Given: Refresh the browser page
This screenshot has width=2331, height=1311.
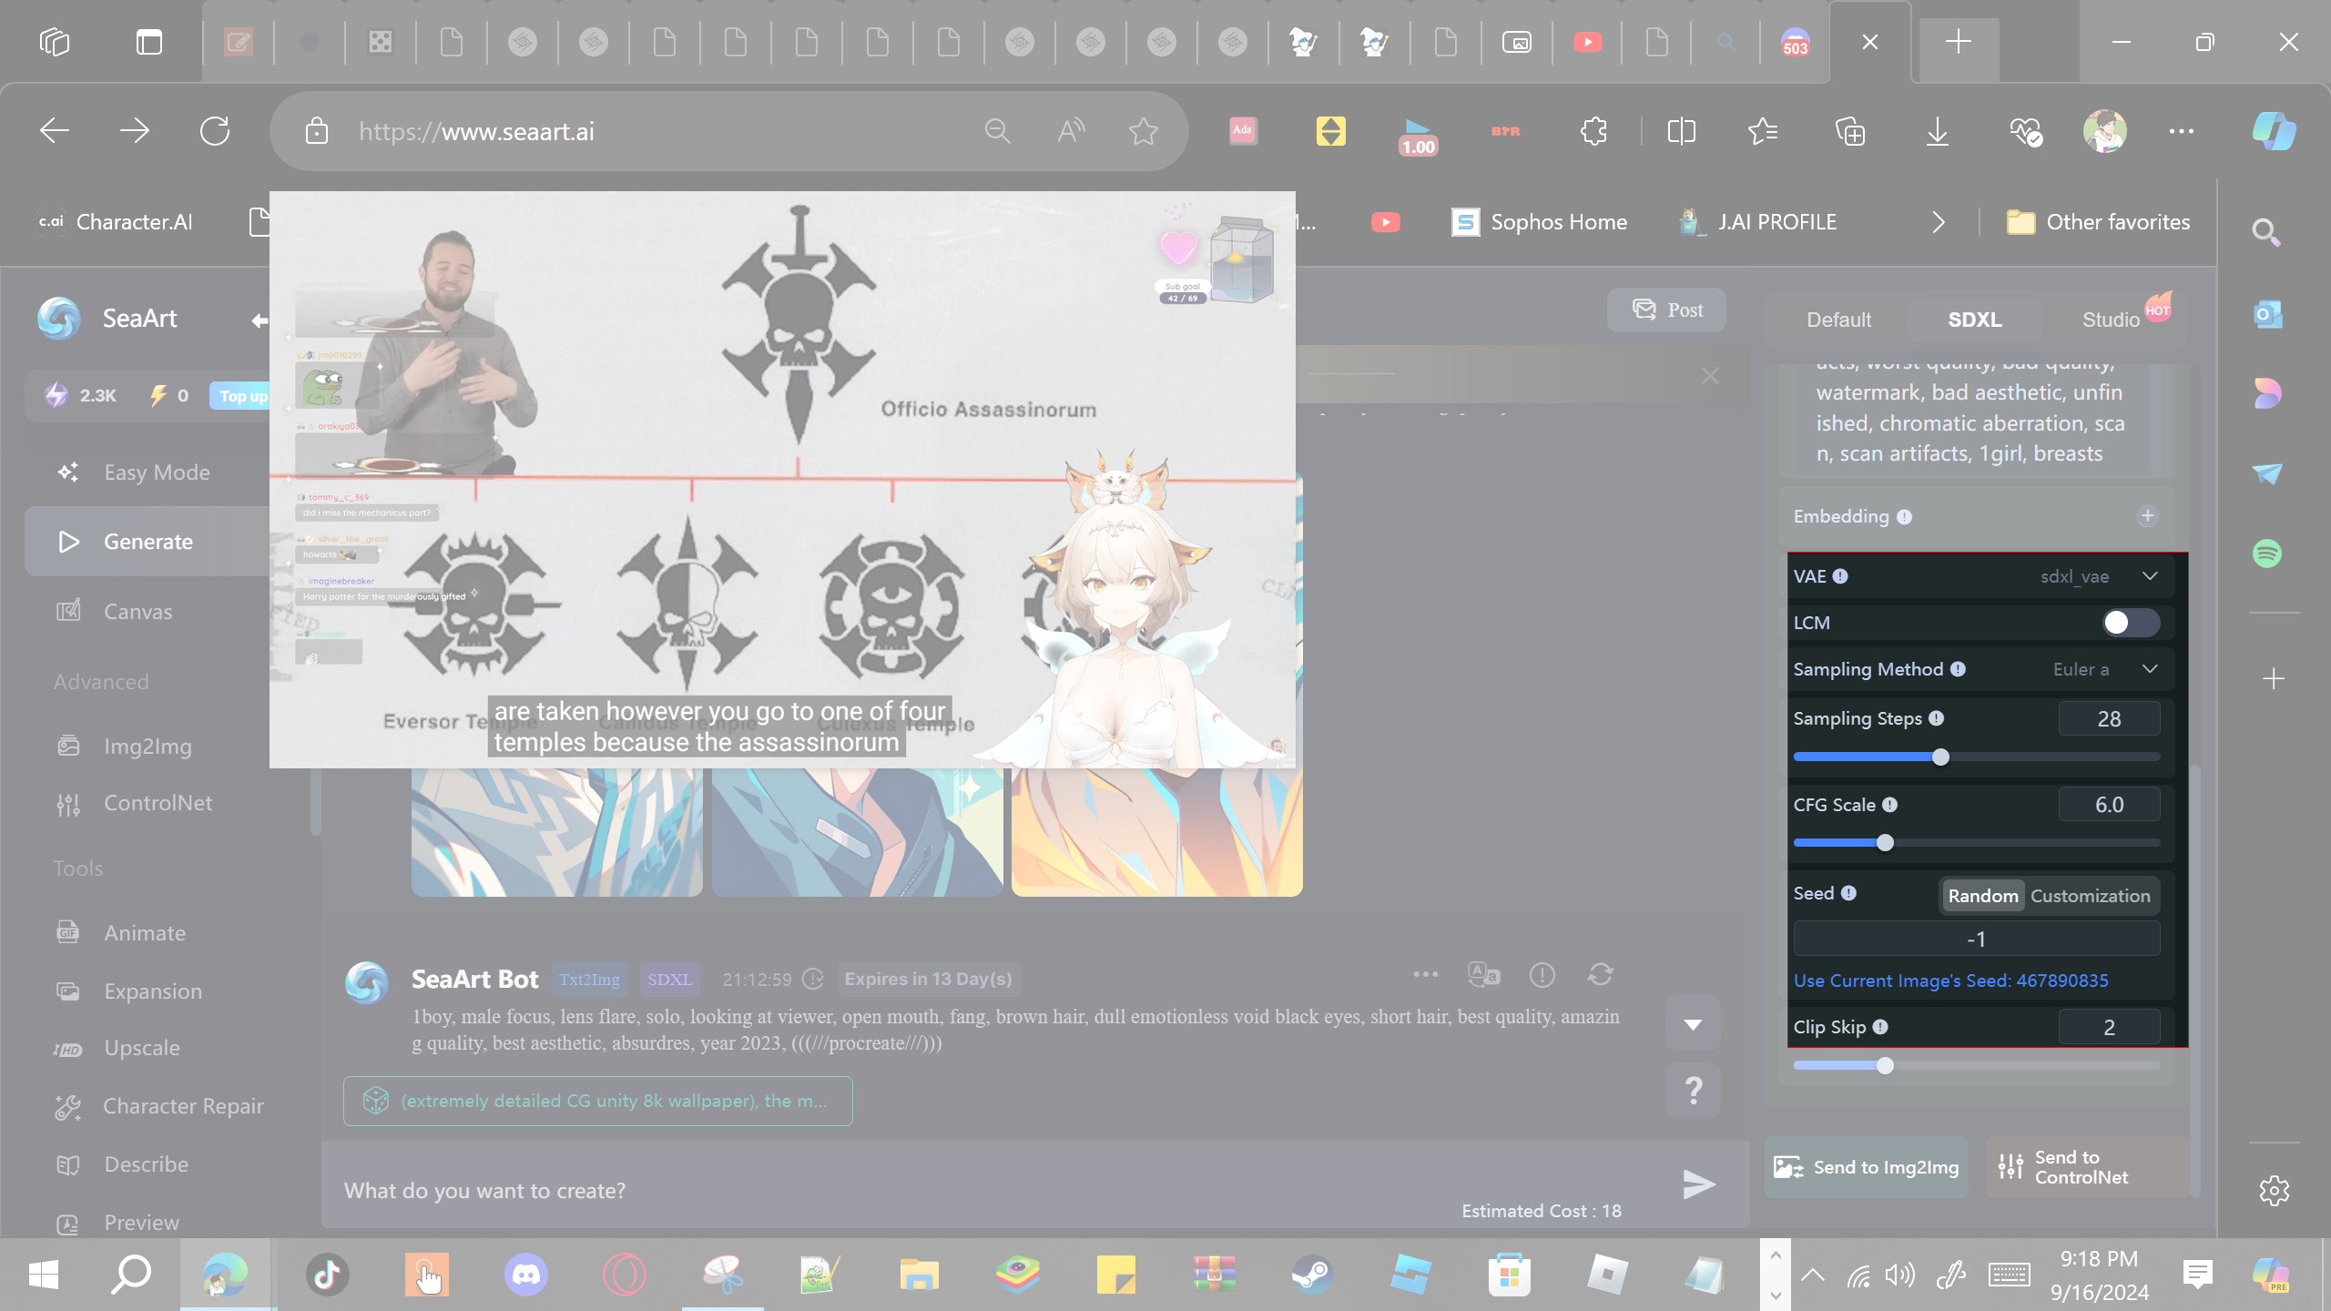Looking at the screenshot, I should (x=215, y=131).
